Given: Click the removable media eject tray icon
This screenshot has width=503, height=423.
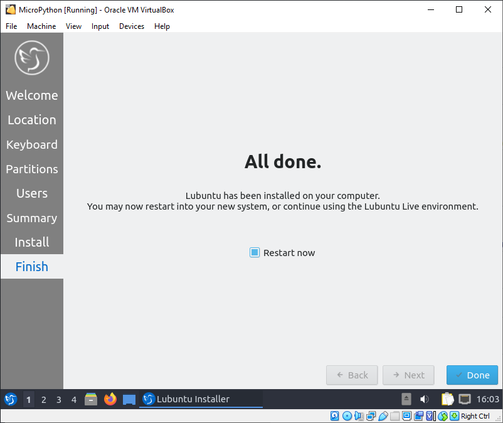Looking at the screenshot, I should pyautogui.click(x=406, y=399).
